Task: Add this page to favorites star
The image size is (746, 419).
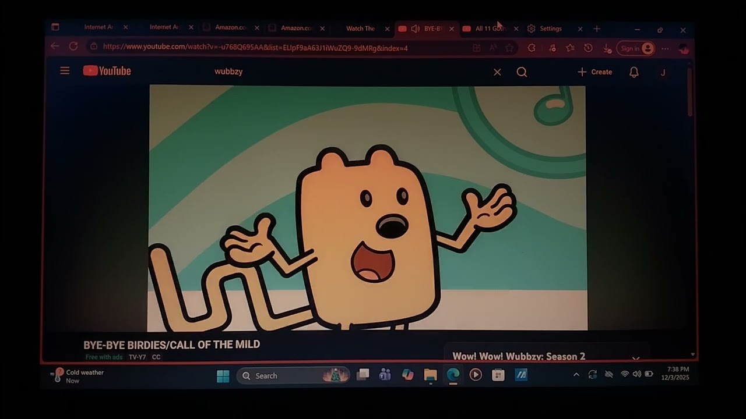Action: click(509, 48)
